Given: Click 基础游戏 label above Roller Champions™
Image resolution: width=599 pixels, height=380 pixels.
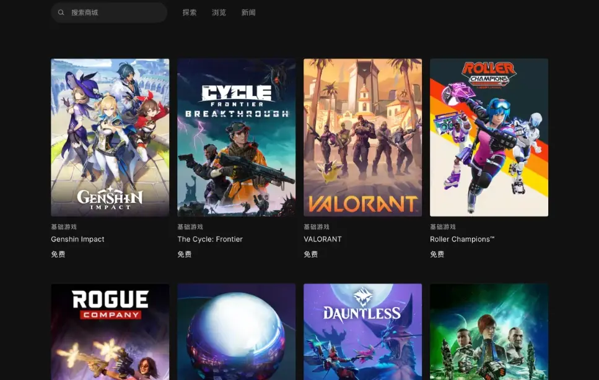Looking at the screenshot, I should coord(443,227).
